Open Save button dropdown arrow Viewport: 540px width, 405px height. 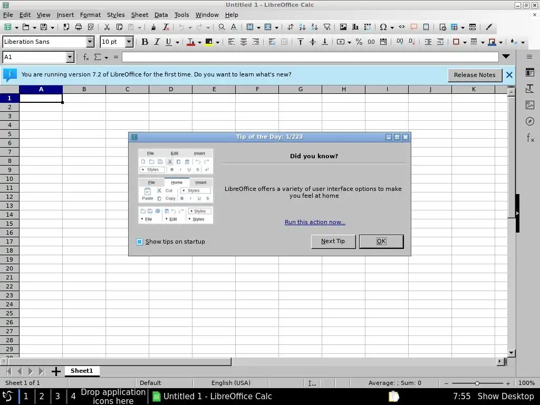tap(52, 27)
